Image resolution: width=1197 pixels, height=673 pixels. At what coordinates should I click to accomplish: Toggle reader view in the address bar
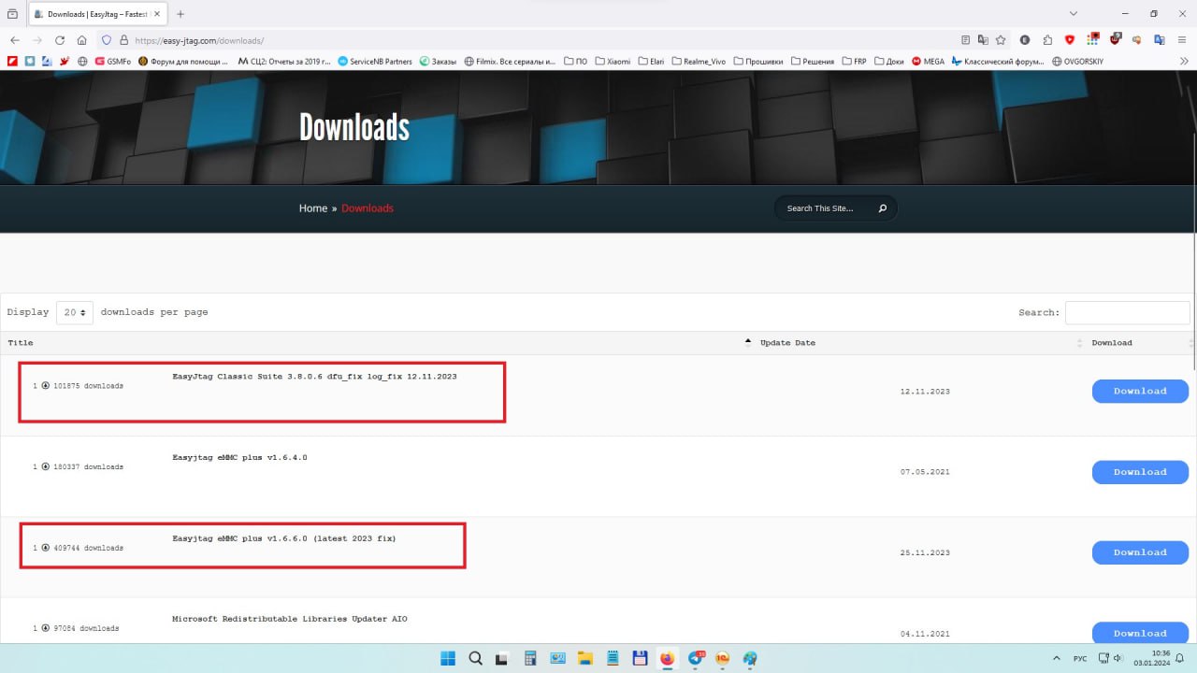966,40
